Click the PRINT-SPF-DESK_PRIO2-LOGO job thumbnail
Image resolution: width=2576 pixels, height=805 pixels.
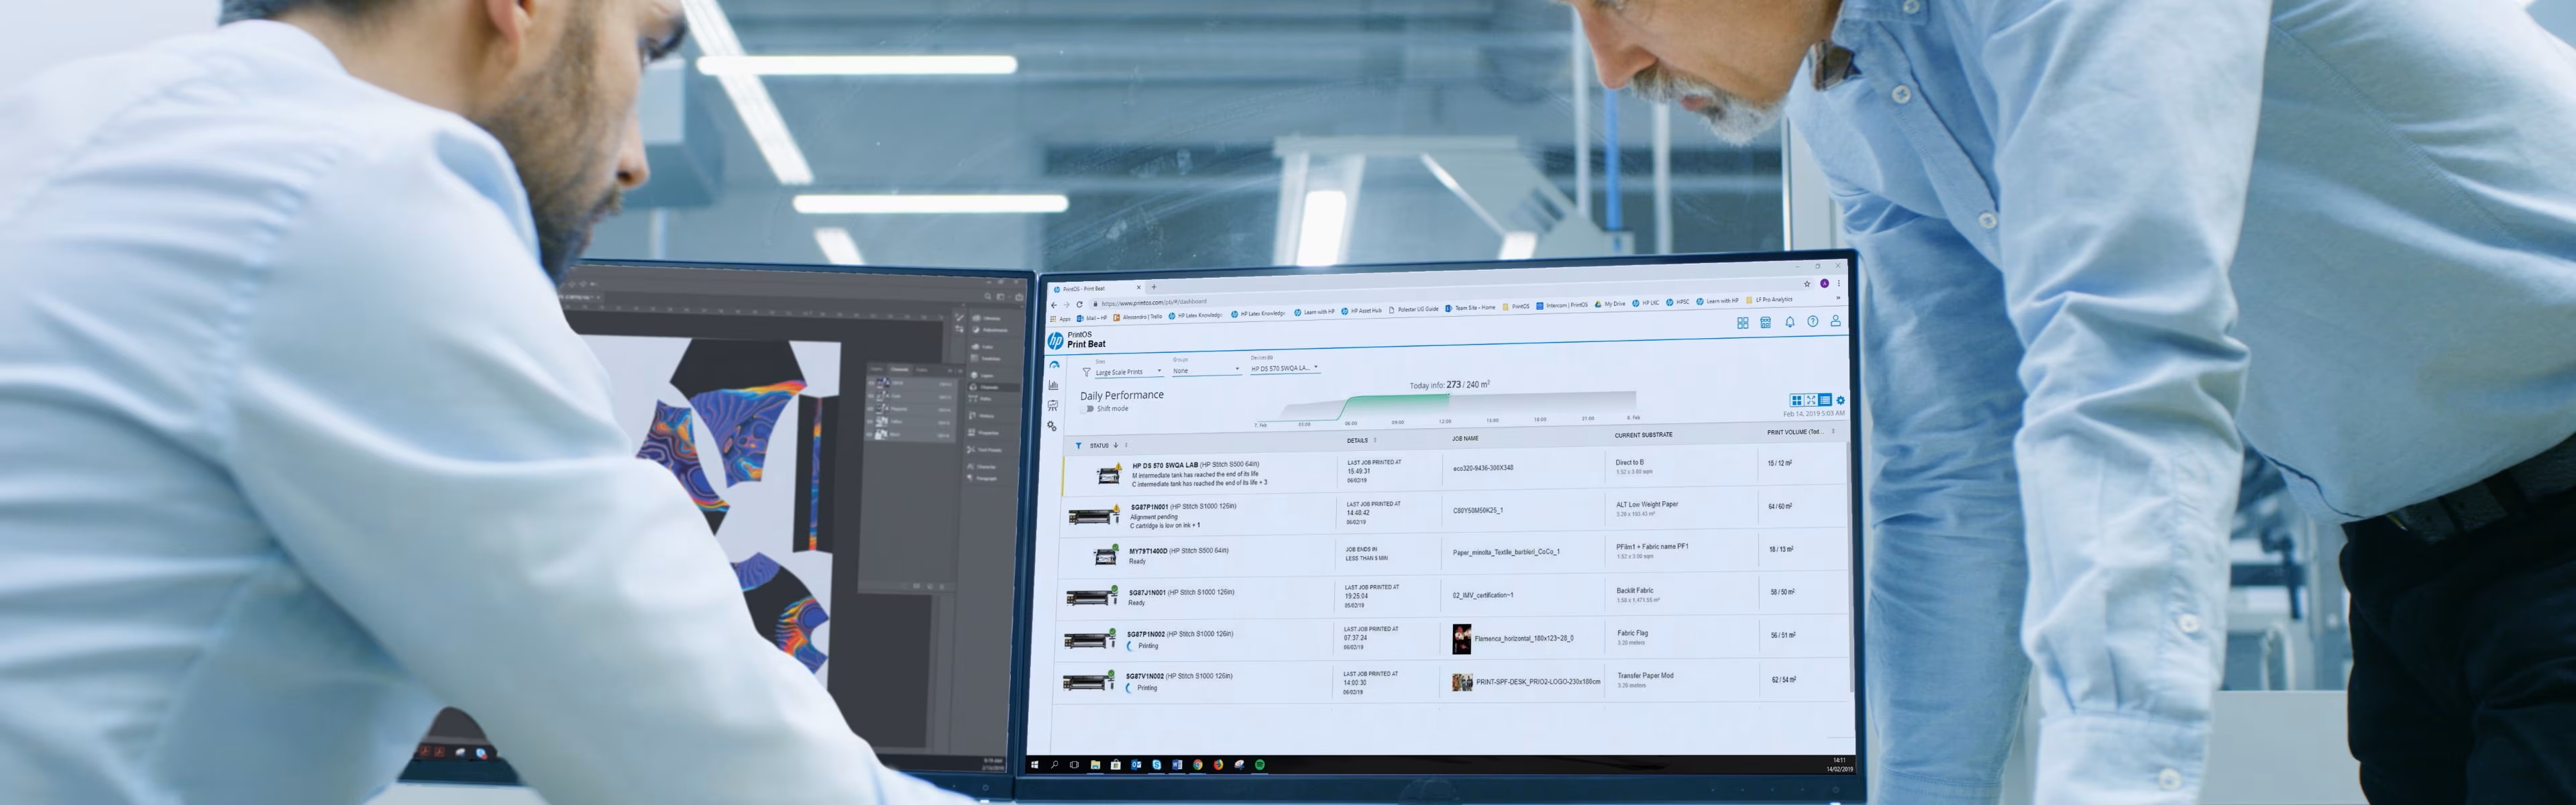click(x=1462, y=683)
